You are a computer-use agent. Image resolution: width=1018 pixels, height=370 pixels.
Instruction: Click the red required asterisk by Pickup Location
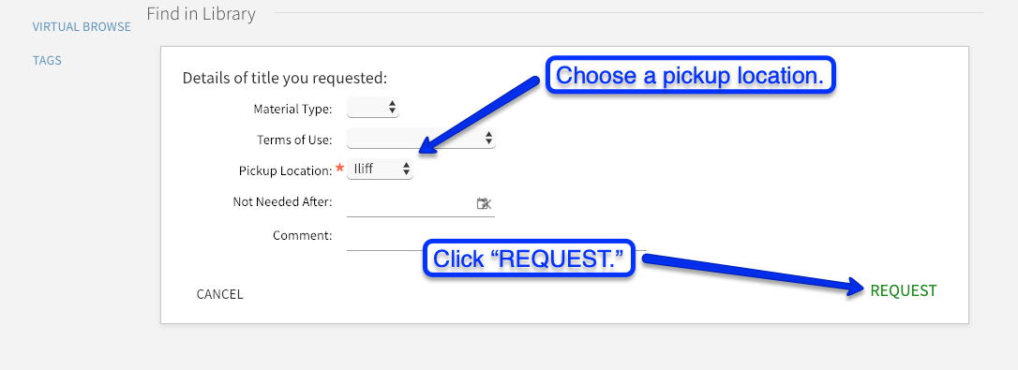tap(339, 170)
